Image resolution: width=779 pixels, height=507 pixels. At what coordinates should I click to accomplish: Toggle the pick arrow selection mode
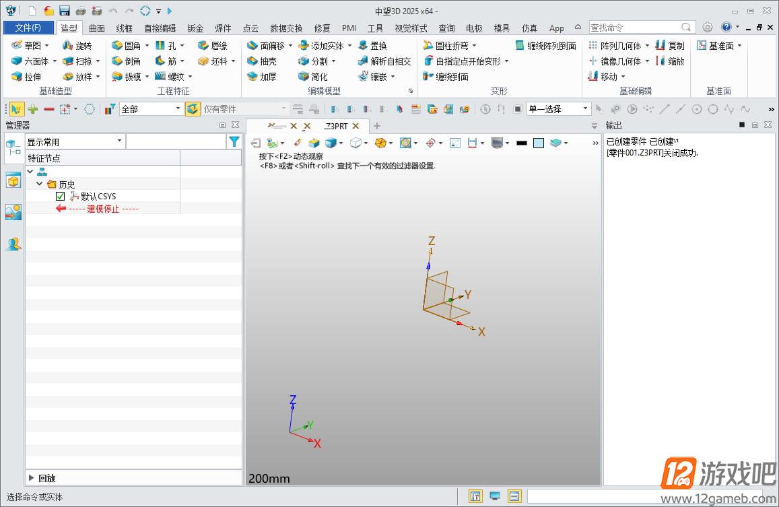point(16,109)
